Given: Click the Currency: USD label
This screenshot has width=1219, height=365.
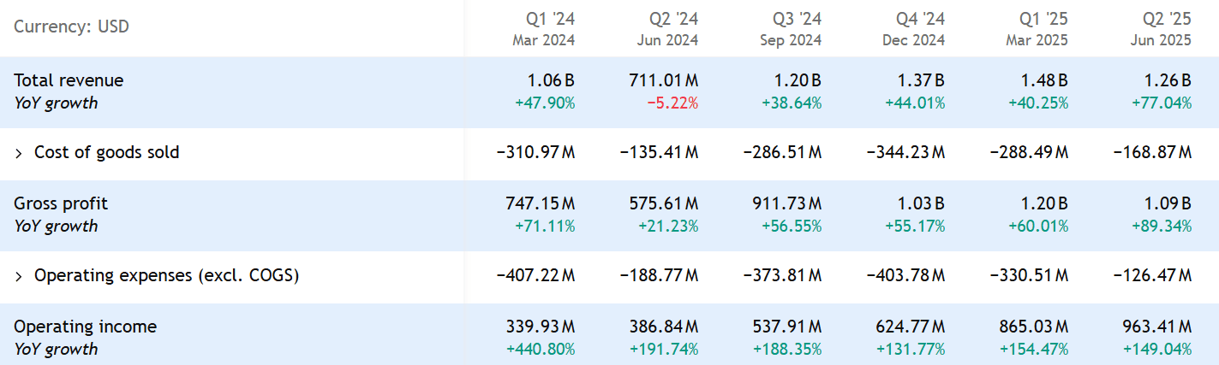Looking at the screenshot, I should [71, 26].
